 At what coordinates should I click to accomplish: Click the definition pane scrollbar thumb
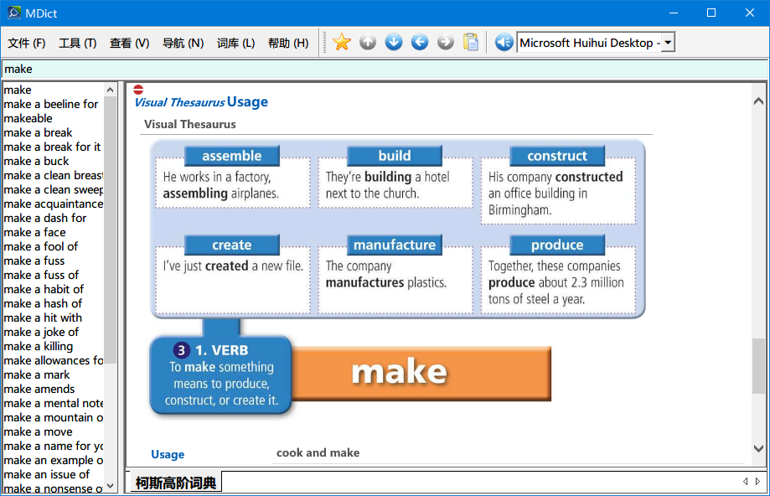point(758,366)
